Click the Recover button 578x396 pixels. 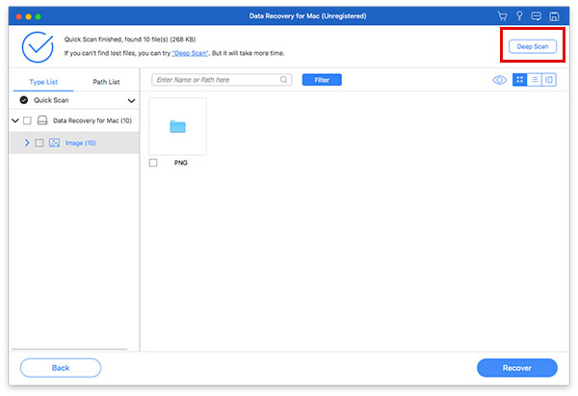pyautogui.click(x=516, y=368)
